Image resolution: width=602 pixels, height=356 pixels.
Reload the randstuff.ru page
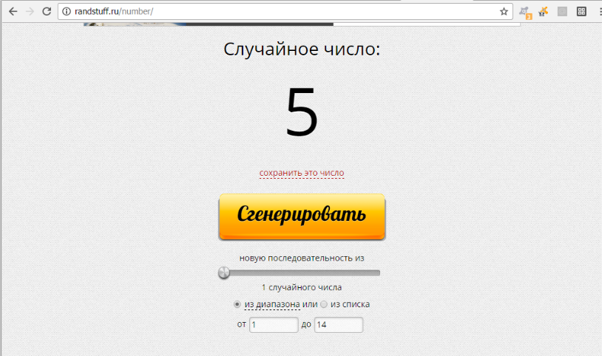click(47, 11)
